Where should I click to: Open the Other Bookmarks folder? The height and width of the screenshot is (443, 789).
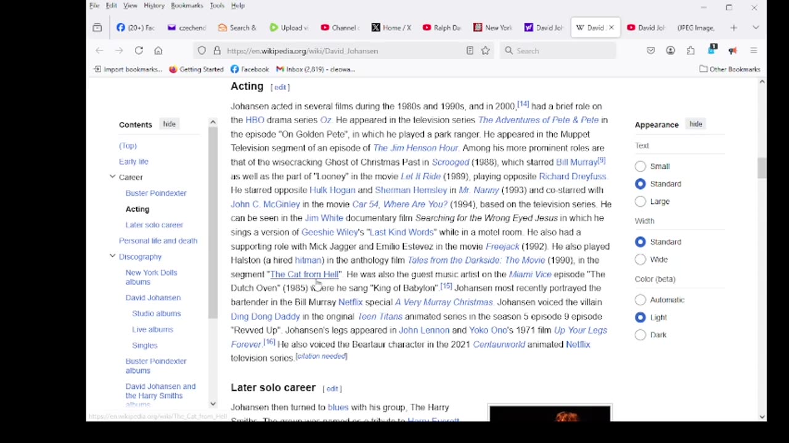(x=730, y=69)
